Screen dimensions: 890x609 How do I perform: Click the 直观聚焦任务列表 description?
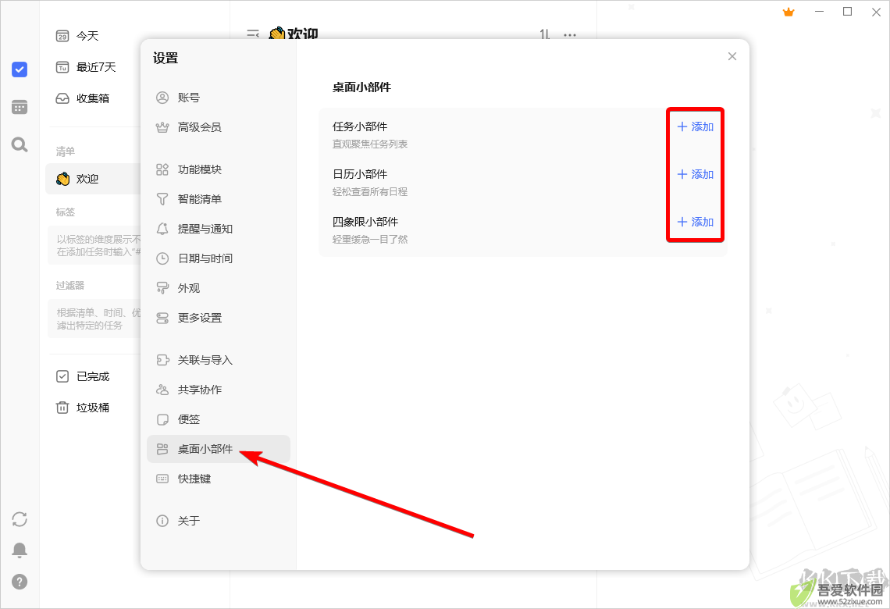370,144
